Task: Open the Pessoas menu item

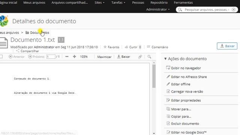Action: (x=138, y=3)
